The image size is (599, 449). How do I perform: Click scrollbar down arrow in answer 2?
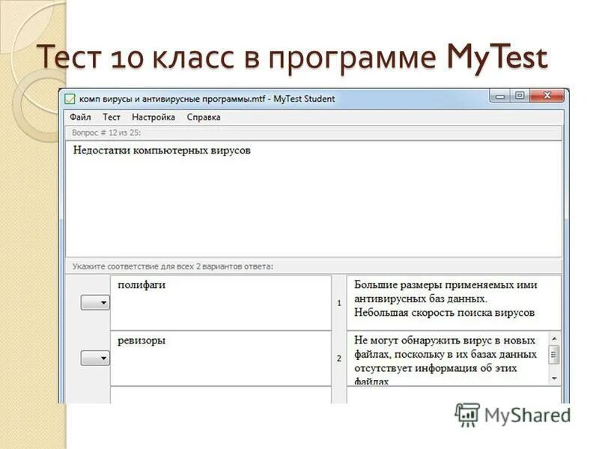coord(554,379)
